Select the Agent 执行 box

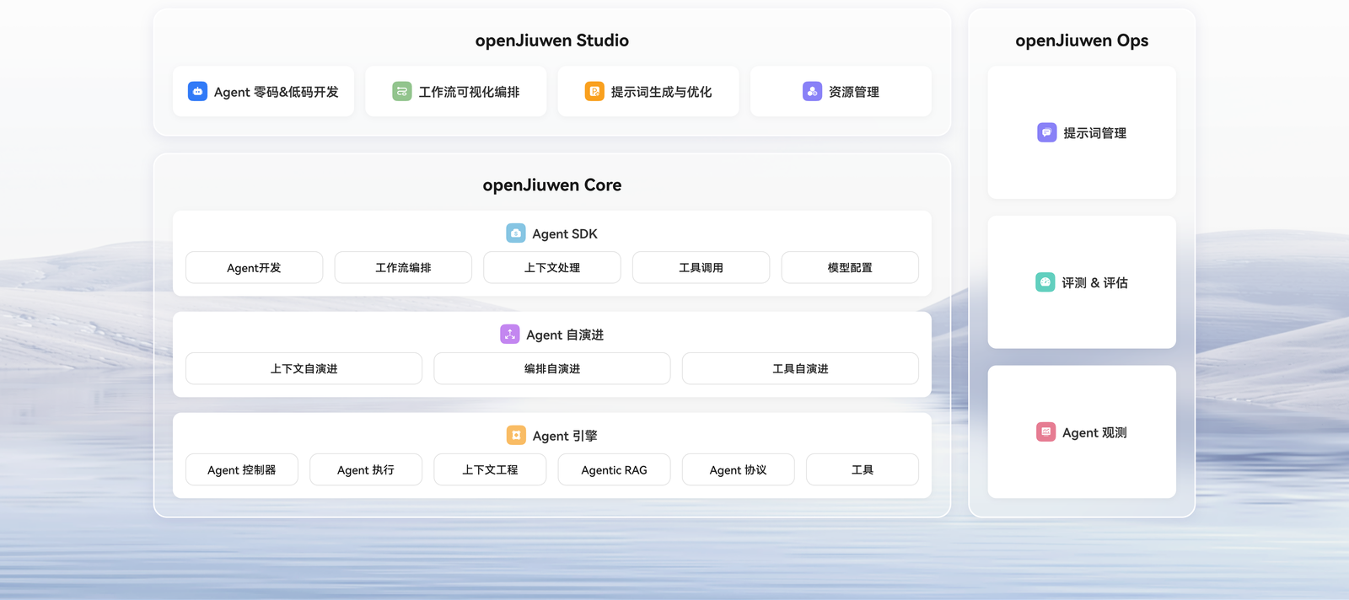[366, 469]
